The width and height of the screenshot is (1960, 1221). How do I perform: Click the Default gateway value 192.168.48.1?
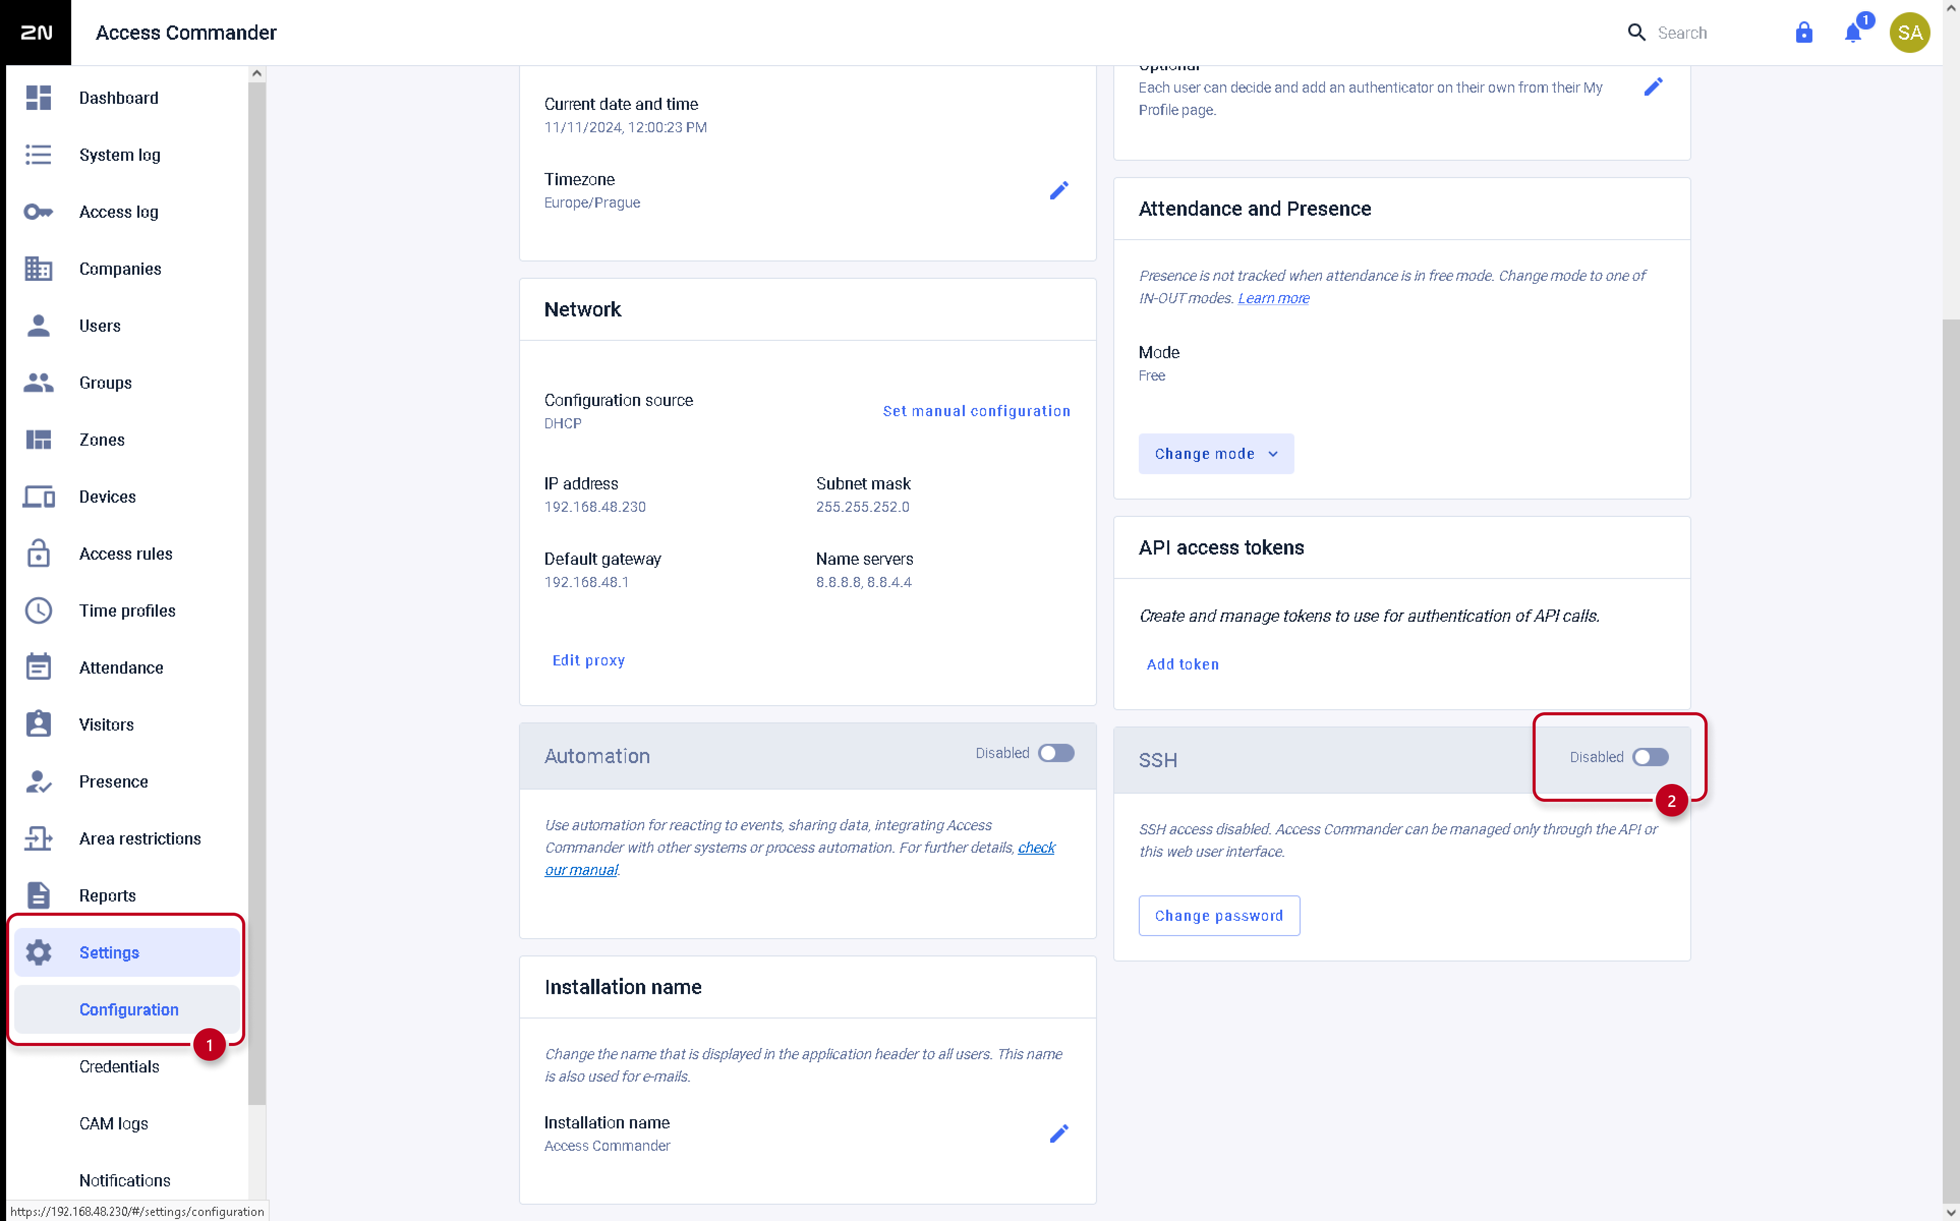point(586,582)
